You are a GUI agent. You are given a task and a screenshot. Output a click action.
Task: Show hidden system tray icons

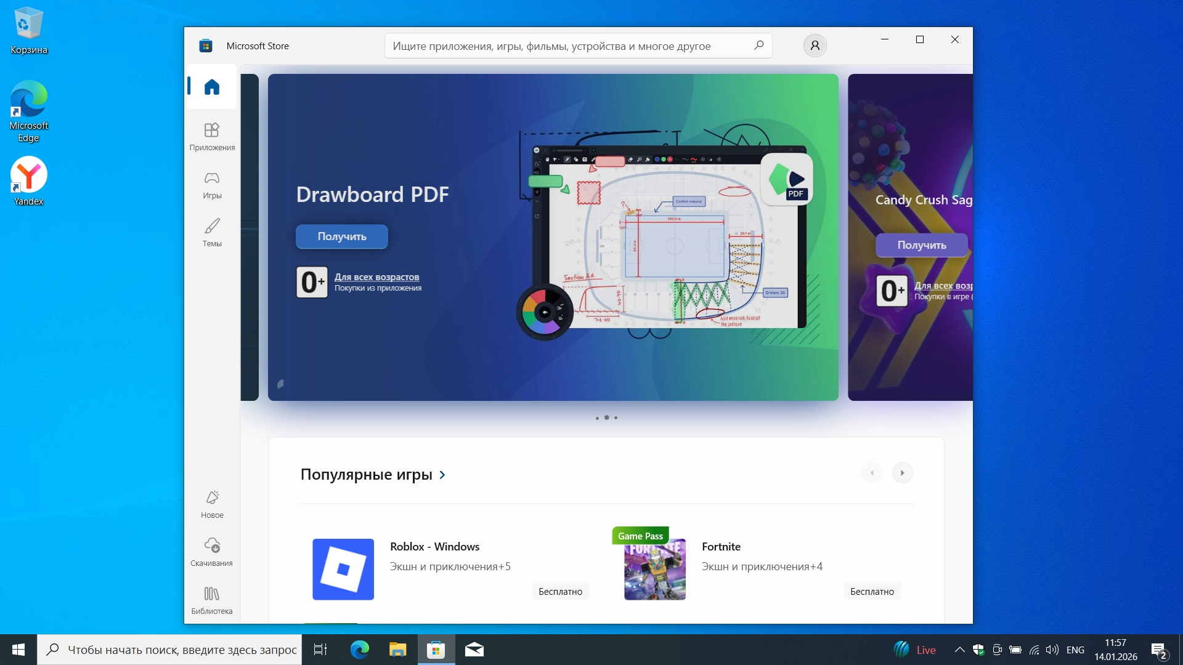(x=959, y=650)
